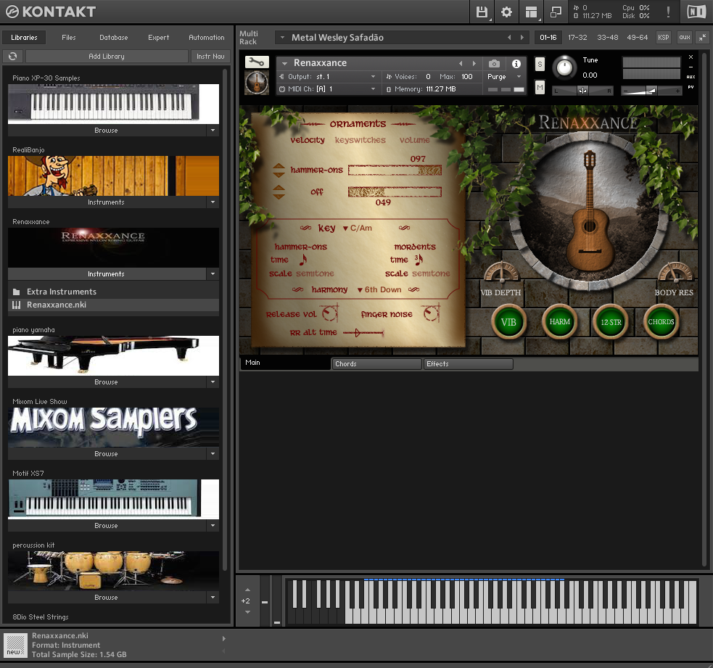
Task: Go to previous instrument arrow in Renaxxance header
Action: (x=461, y=63)
